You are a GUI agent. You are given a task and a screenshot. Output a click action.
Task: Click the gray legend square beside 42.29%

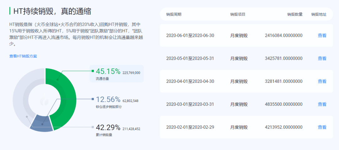click(93, 127)
